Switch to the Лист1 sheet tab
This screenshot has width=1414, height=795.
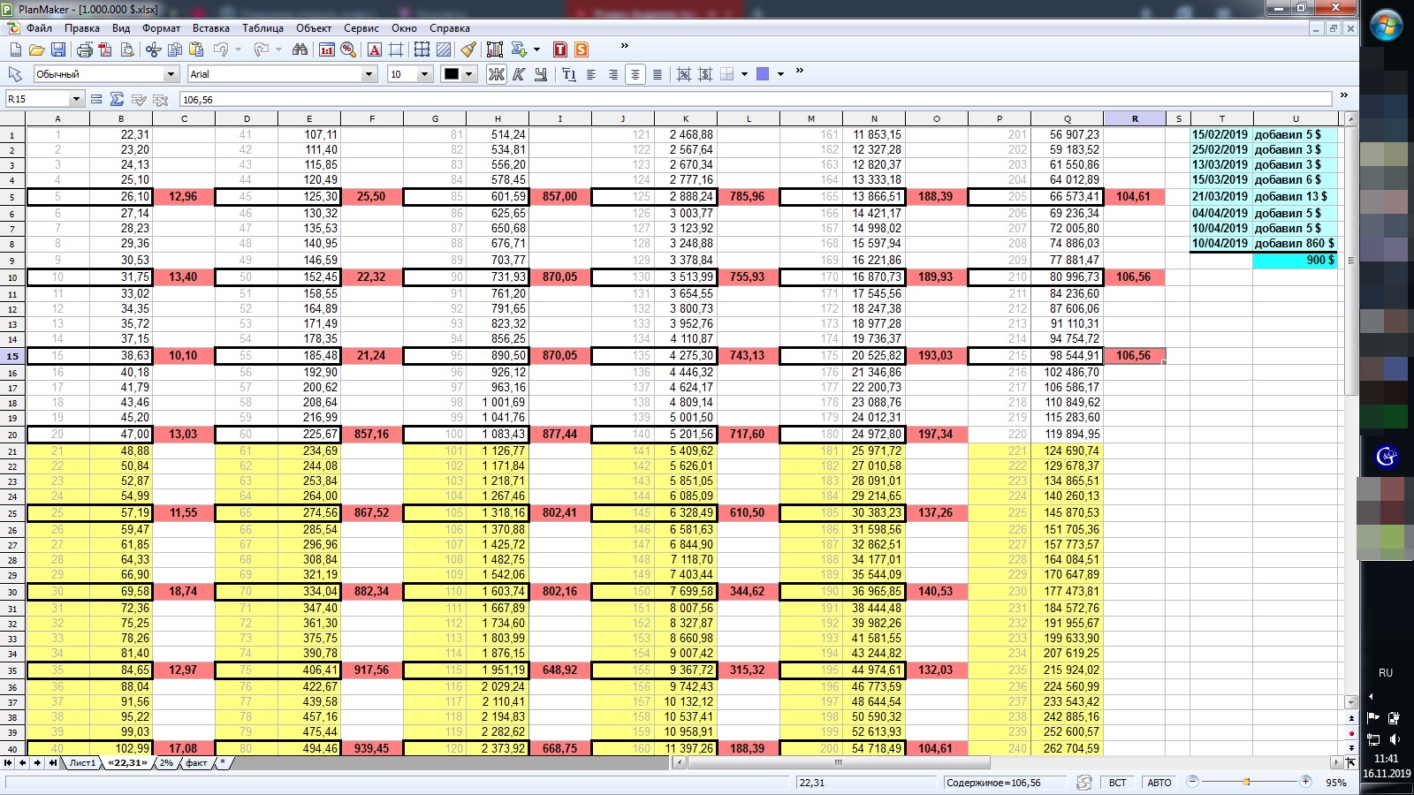pyautogui.click(x=82, y=762)
